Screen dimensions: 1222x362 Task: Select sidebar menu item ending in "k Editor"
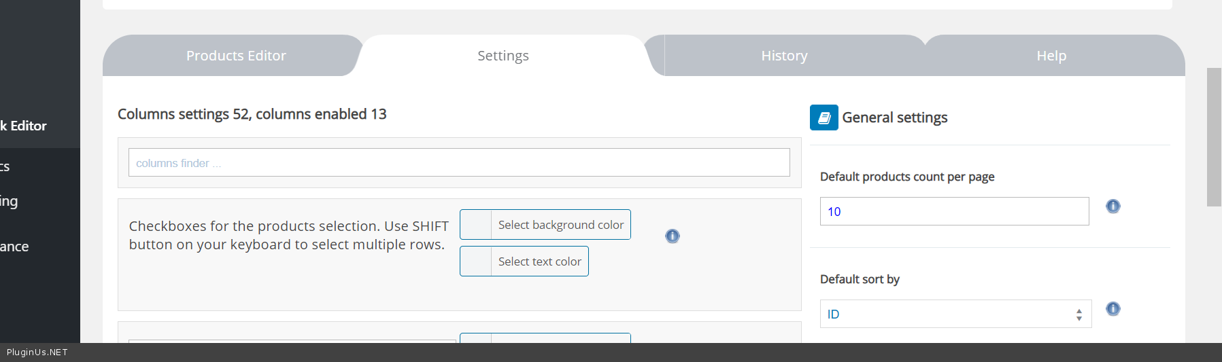(x=24, y=126)
